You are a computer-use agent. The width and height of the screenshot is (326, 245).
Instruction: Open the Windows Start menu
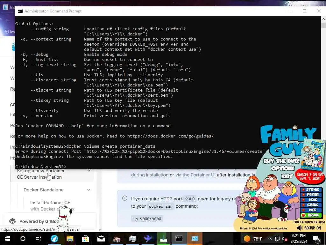click(x=8, y=239)
